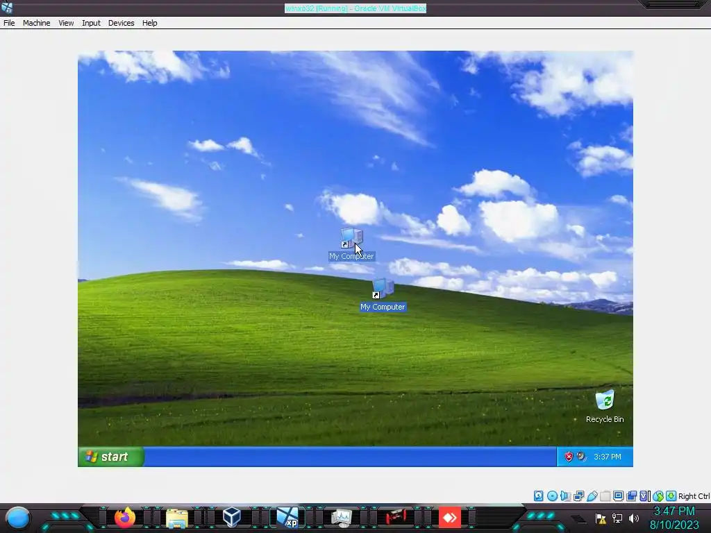Click the mouse integration status icon
The height and width of the screenshot is (533, 711).
[658, 496]
